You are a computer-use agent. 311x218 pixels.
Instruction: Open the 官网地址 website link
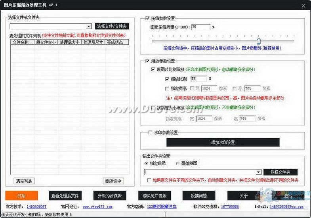(x=97, y=207)
